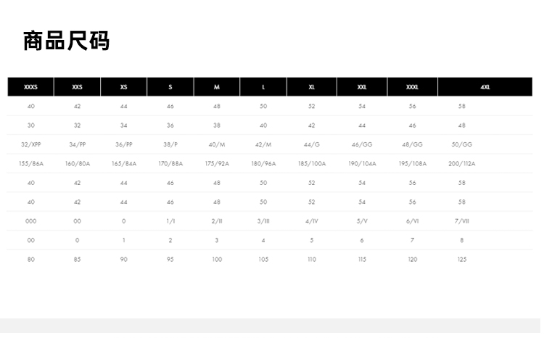Screen dimensions: 544x338
Task: Select the 175/92A measurement cell
Action: click(x=217, y=164)
